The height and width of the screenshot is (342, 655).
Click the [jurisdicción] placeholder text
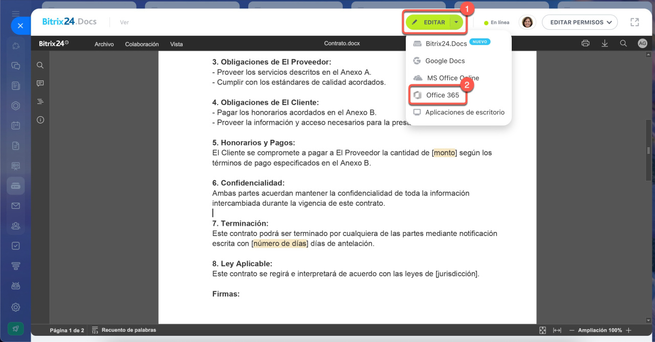[457, 273]
